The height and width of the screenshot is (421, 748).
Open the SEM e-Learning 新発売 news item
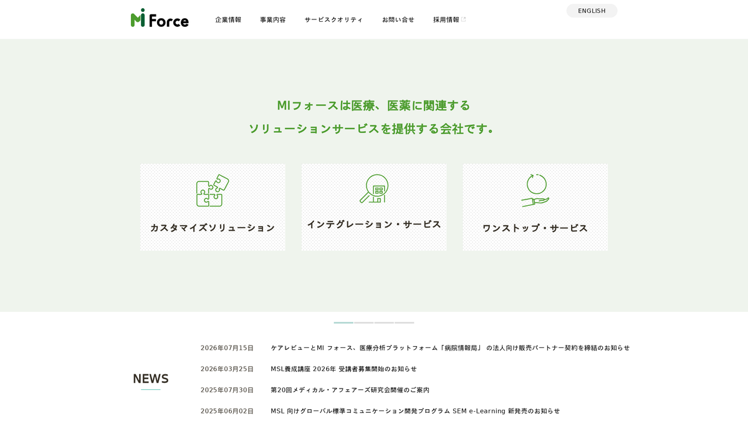tap(415, 411)
